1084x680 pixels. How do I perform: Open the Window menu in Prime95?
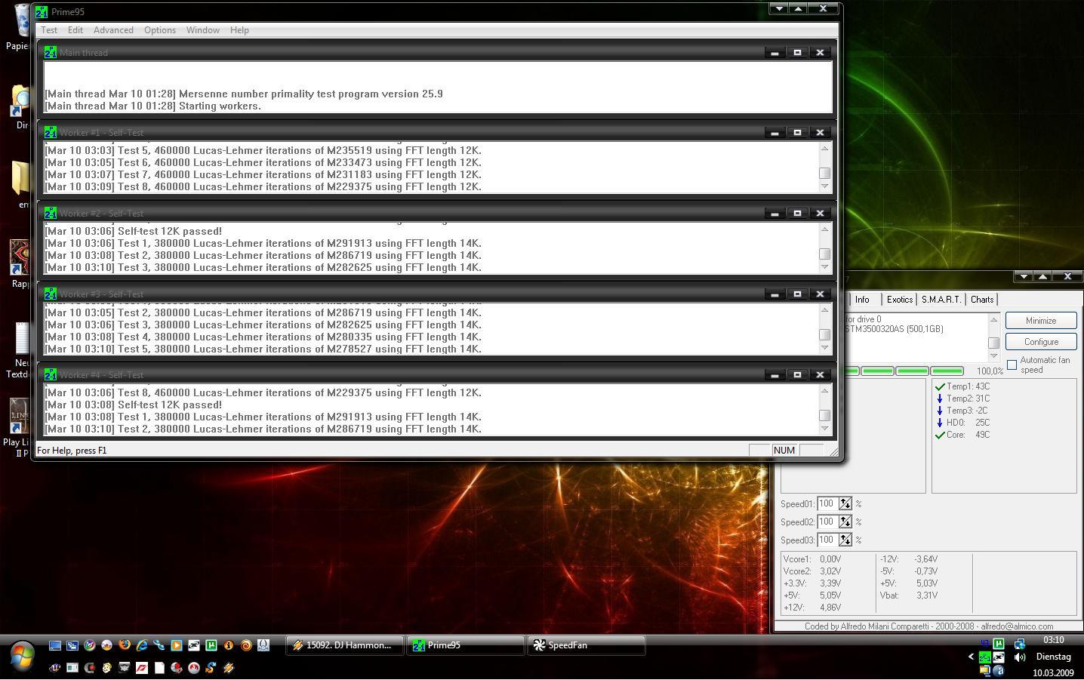pyautogui.click(x=203, y=30)
